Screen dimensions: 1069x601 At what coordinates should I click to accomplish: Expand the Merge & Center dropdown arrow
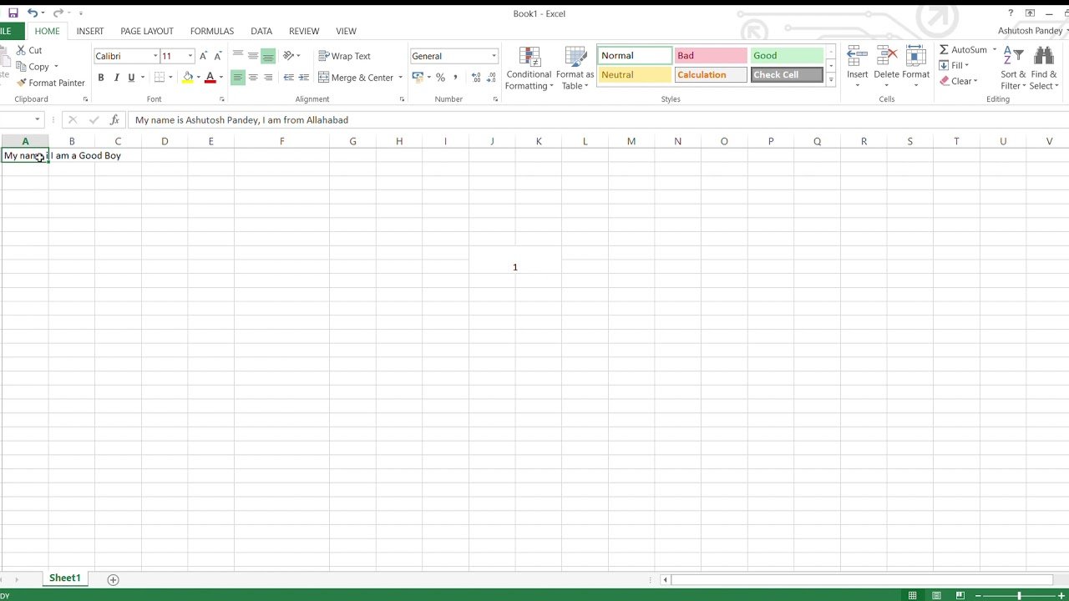tap(401, 78)
